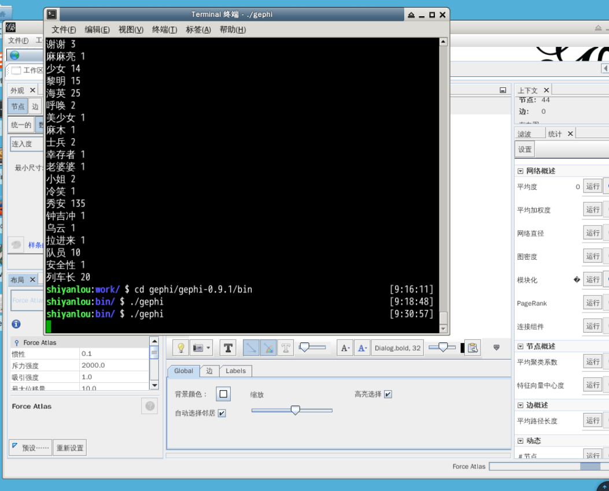Click the 重新设置 button
Screen dimensions: 609x491
(x=69, y=448)
